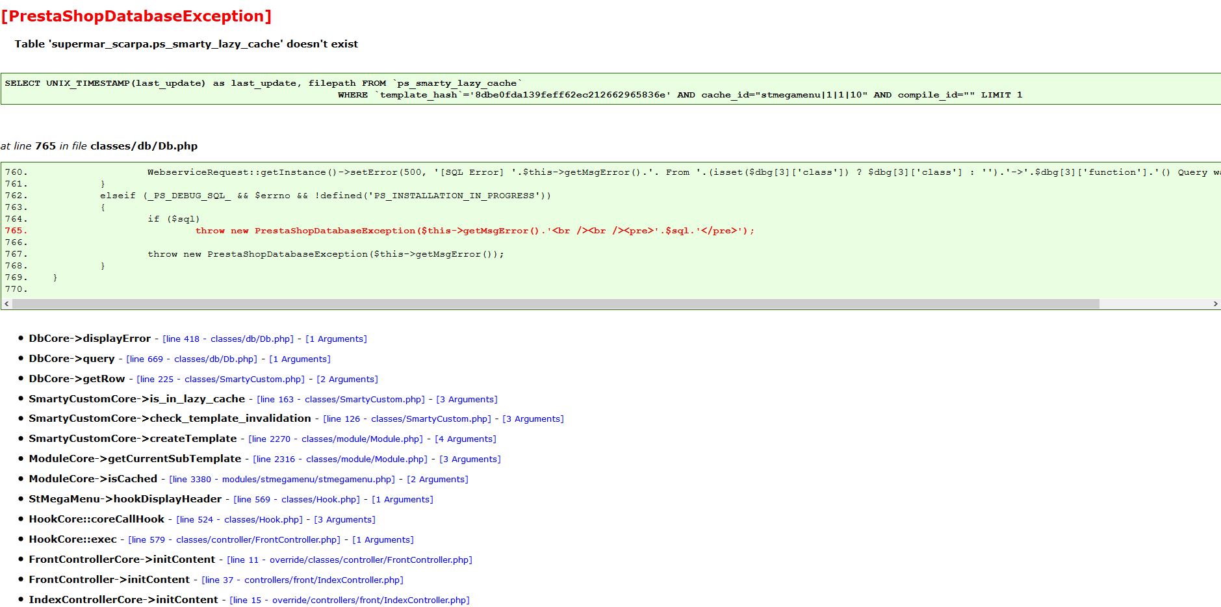Click code line 762 with the elseif _PS_DEBUG_SQL_ condition
The image size is (1221, 607).
coord(326,196)
